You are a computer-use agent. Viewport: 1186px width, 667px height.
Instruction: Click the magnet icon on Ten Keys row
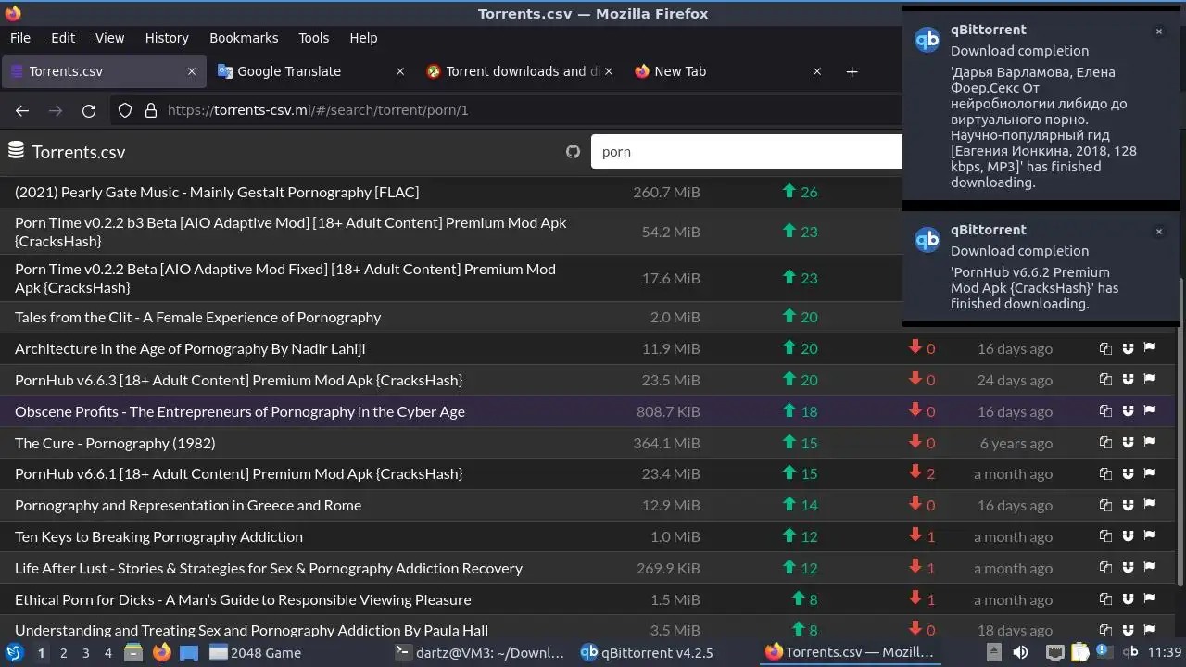[1128, 536]
